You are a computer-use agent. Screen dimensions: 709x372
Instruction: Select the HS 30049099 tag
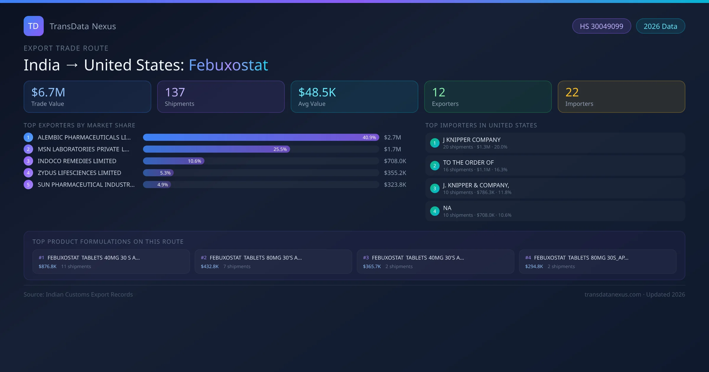pos(601,26)
